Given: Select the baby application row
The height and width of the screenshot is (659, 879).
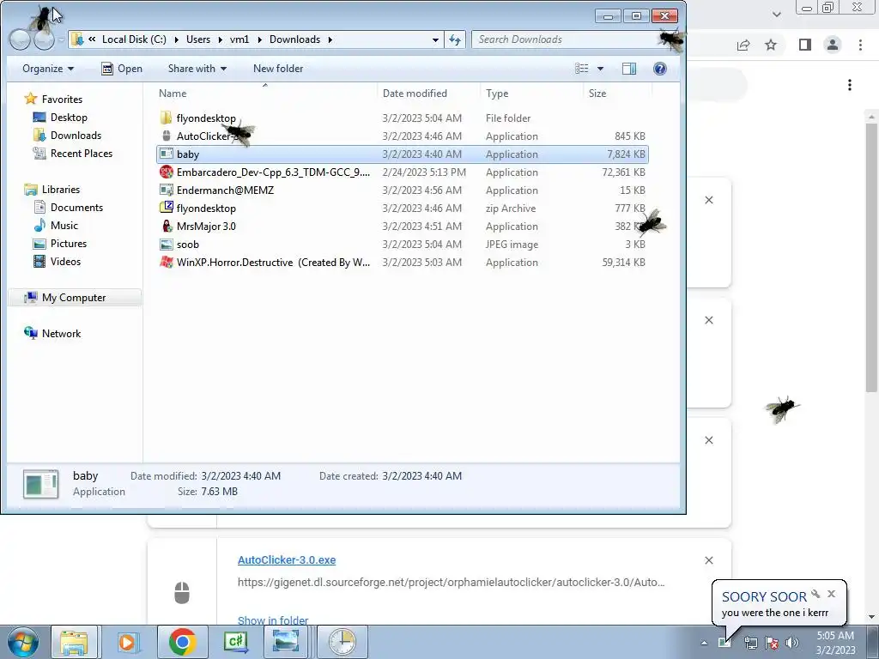Looking at the screenshot, I should pos(402,154).
